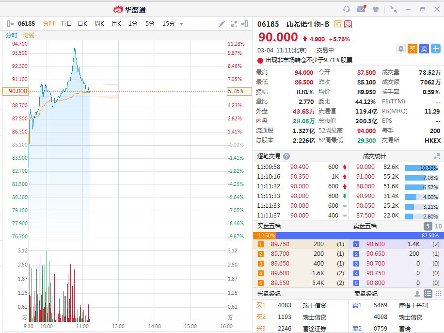Click the 52周最高 value 94.000
The image size is (444, 333).
tap(366, 131)
